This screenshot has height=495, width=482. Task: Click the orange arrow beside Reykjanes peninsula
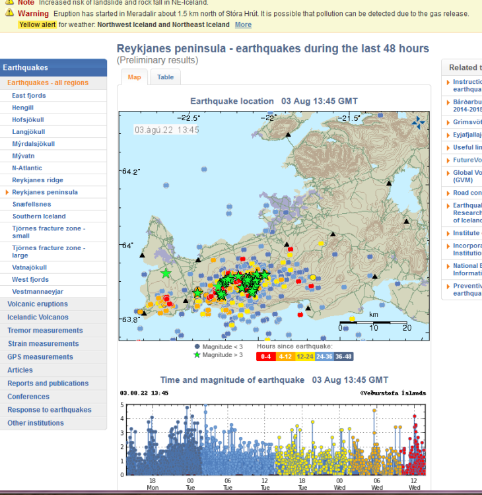click(7, 193)
